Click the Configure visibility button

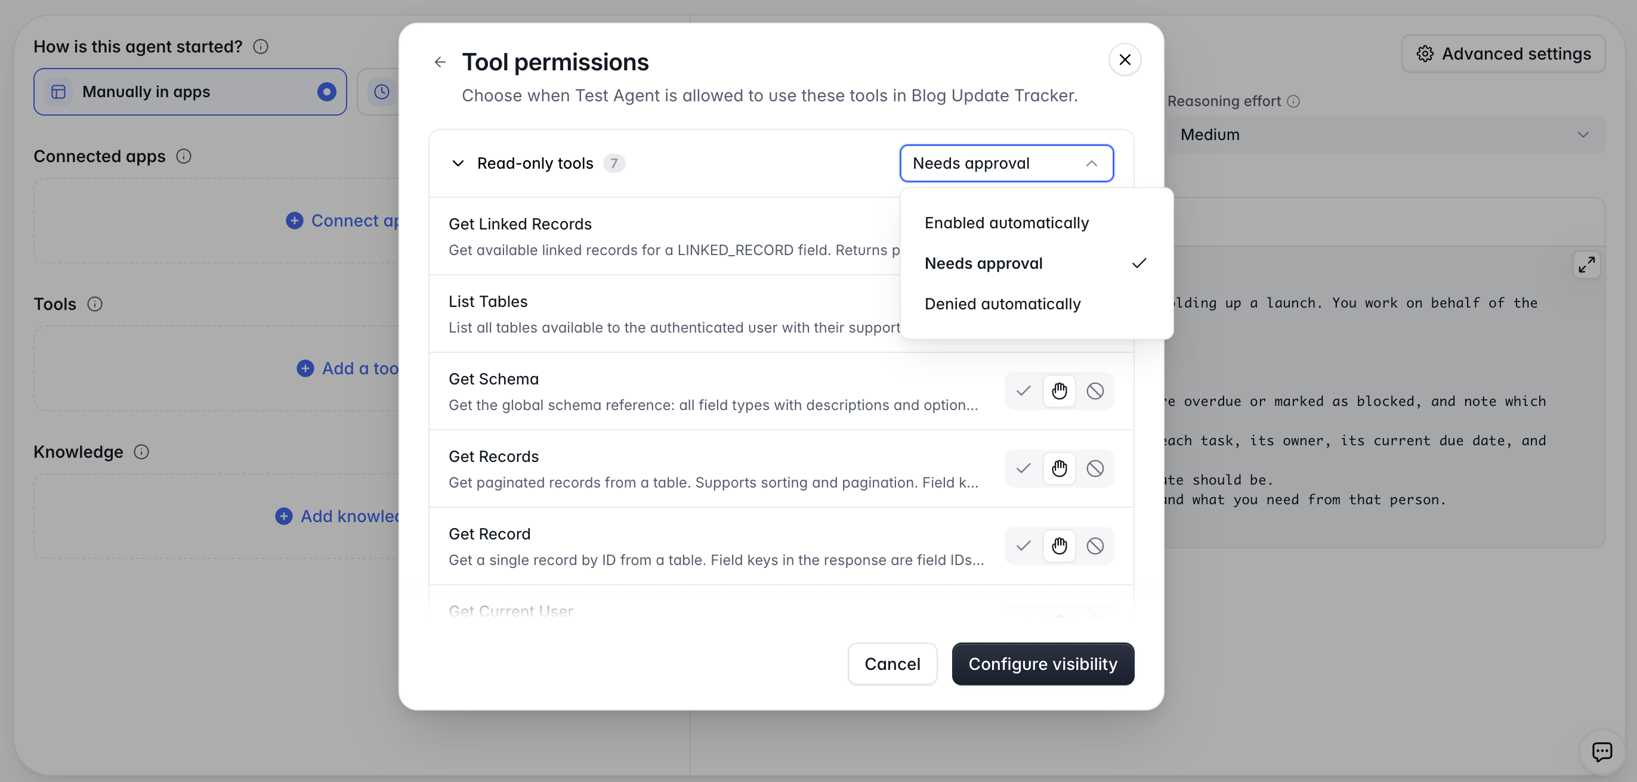tap(1043, 664)
